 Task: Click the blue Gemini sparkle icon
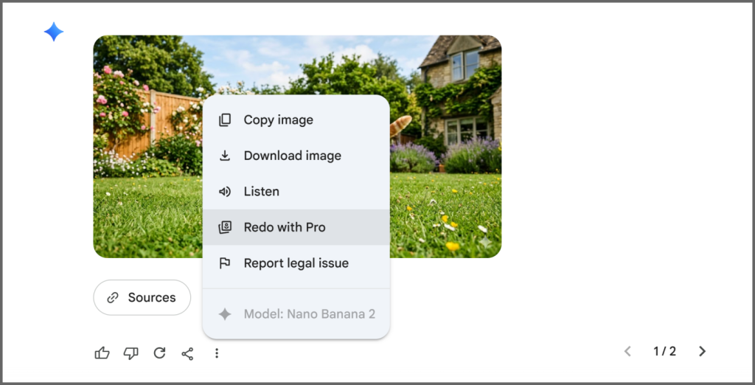53,32
